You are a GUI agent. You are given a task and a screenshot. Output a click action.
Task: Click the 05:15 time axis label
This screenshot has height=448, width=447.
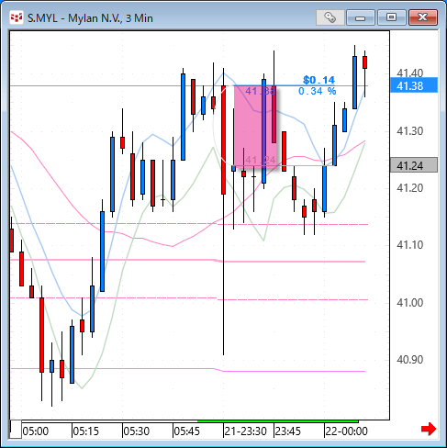(86, 431)
